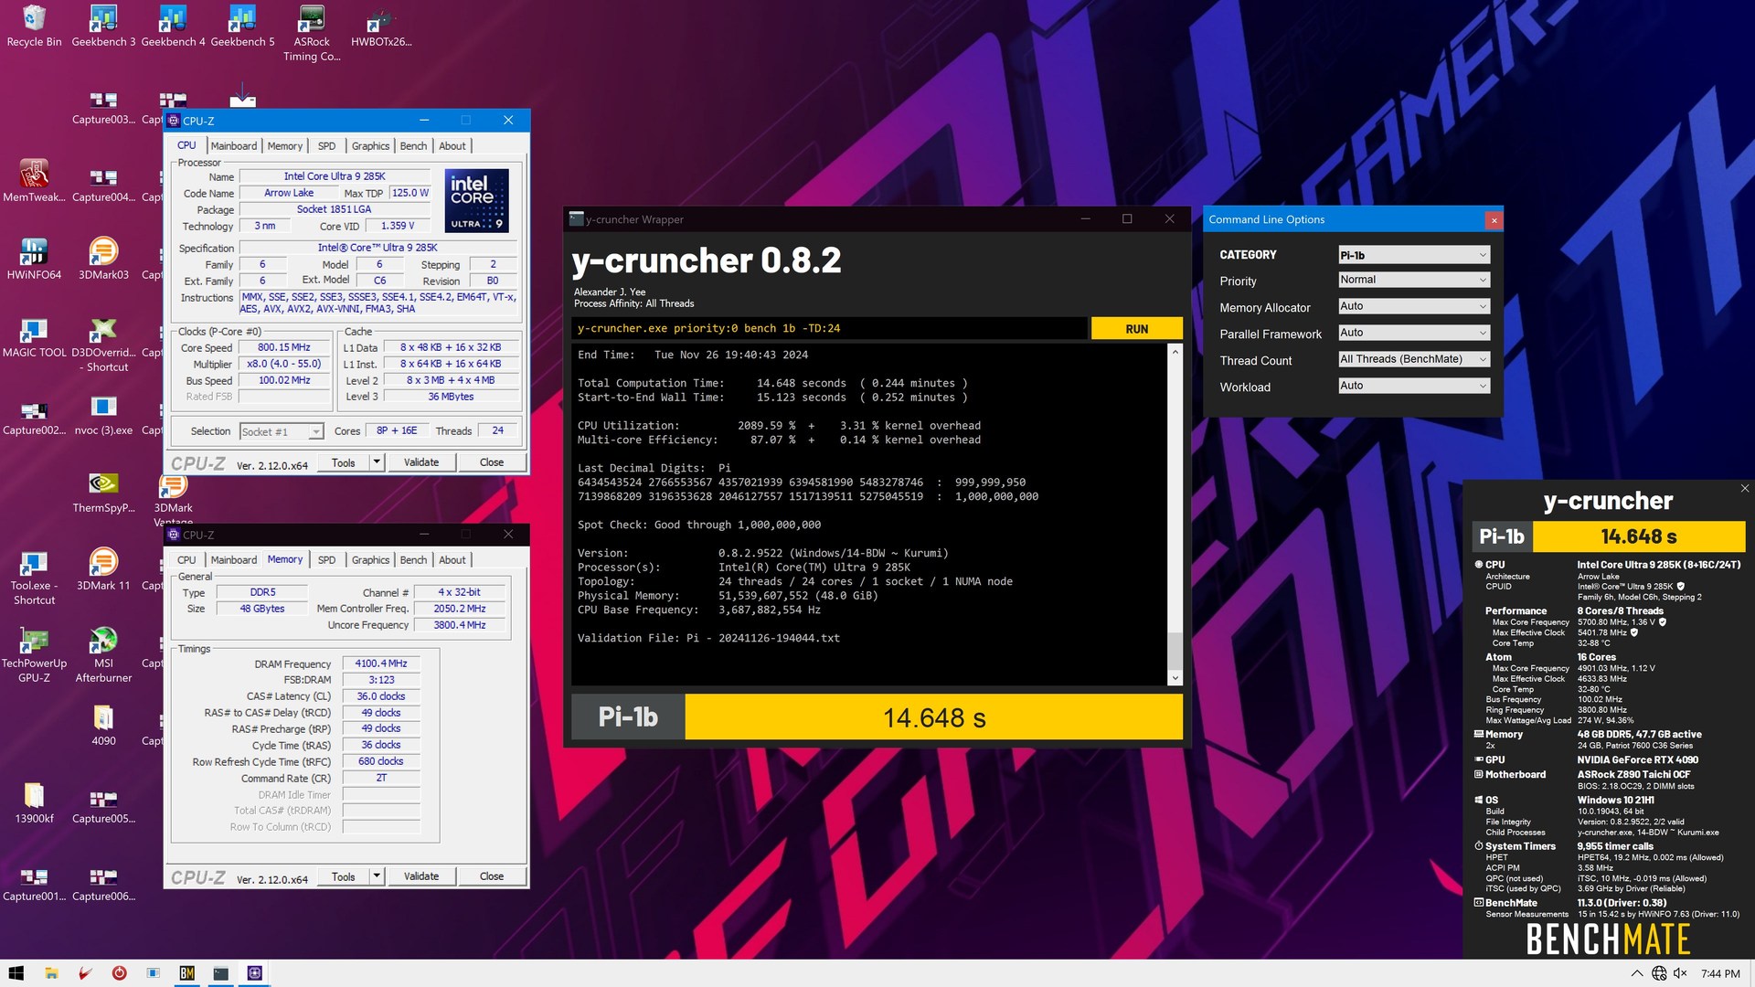Open Bench tab in top CPU-Z window

[413, 146]
